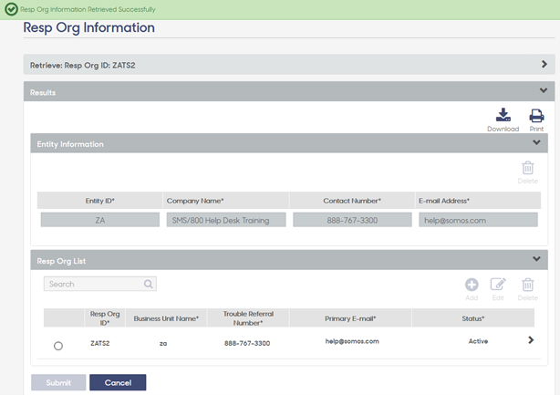Click the Resp Org List search field
The height and width of the screenshot is (395, 560).
click(x=100, y=284)
